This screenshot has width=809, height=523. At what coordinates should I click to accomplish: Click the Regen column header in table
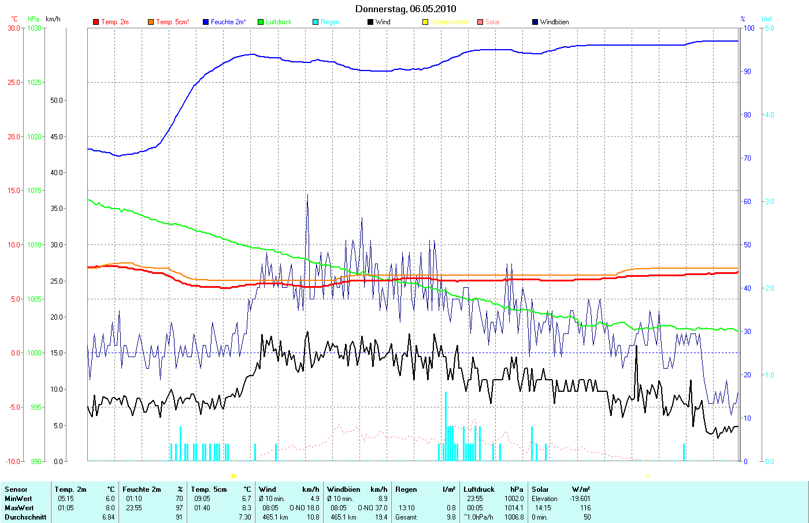click(406, 489)
